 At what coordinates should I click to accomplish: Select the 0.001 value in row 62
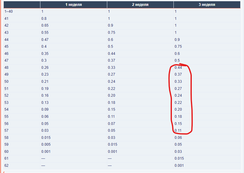179,166
